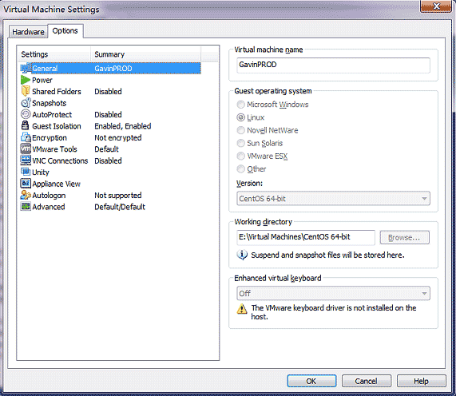Click the green Power arrow icon
The height and width of the screenshot is (396, 456).
pyautogui.click(x=26, y=80)
